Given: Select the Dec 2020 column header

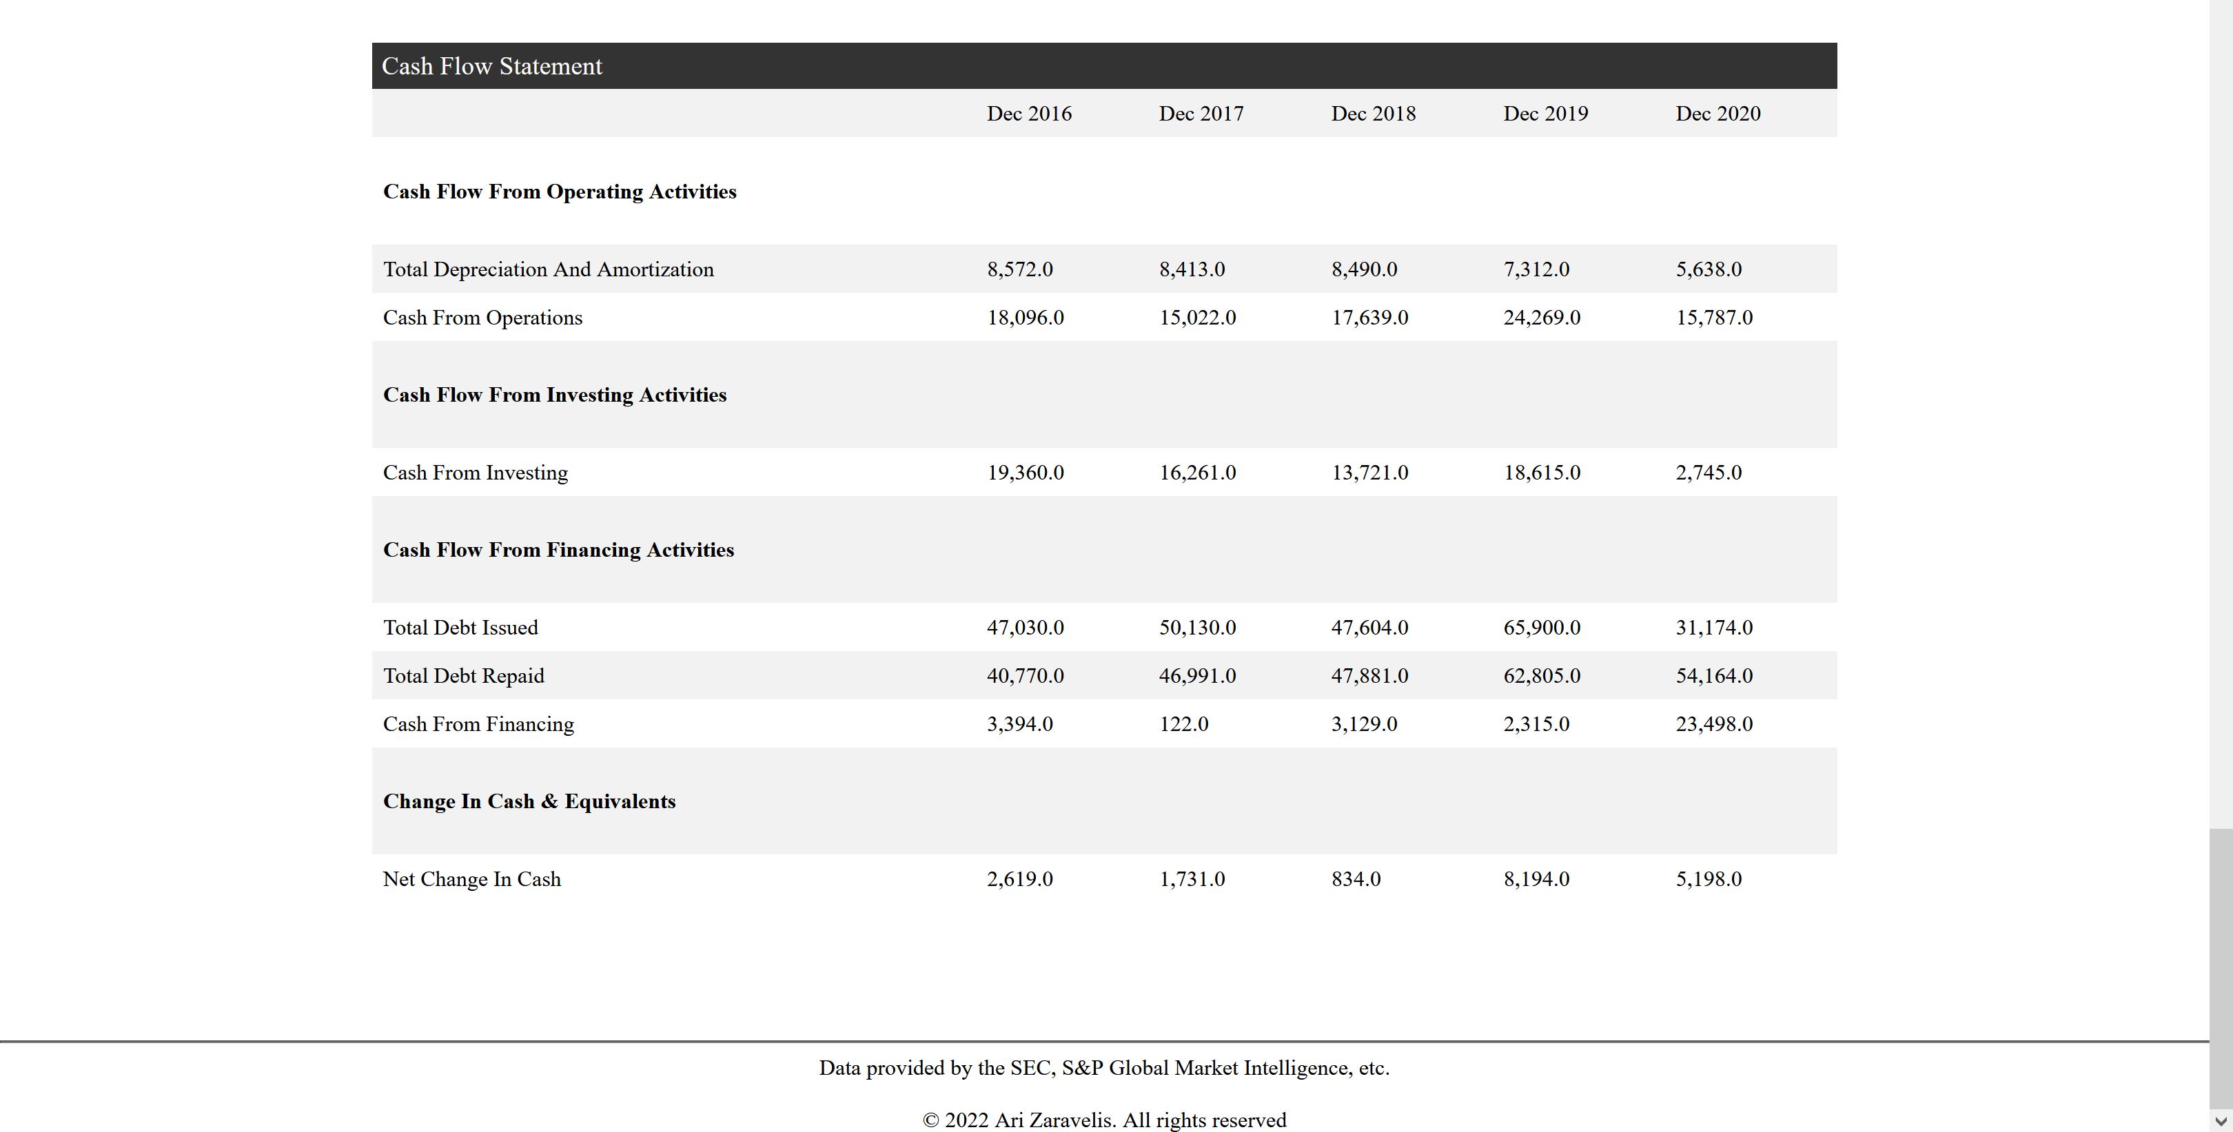Looking at the screenshot, I should pyautogui.click(x=1717, y=114).
